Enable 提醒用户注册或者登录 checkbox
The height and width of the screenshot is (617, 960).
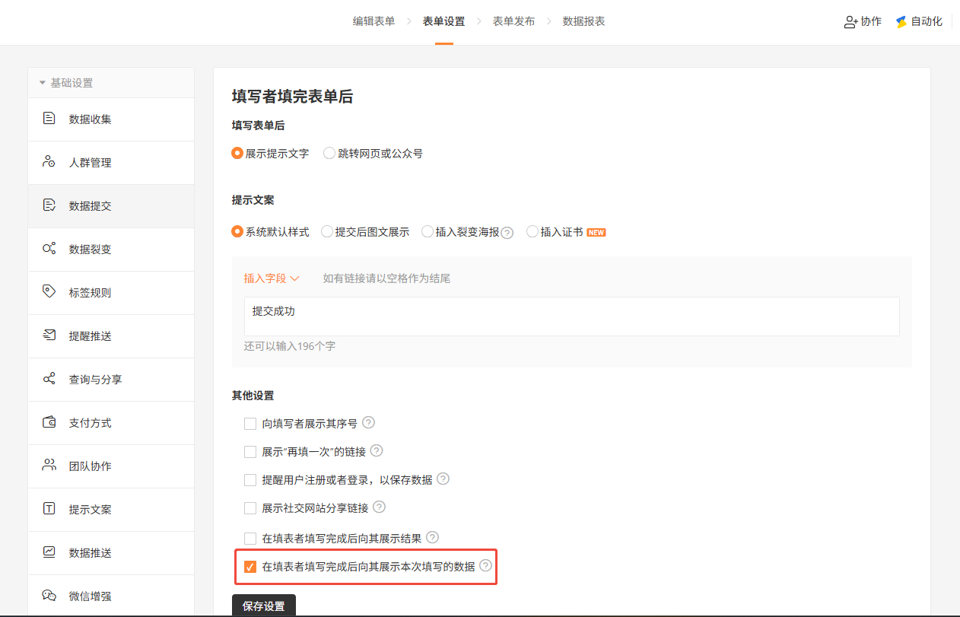coord(250,480)
